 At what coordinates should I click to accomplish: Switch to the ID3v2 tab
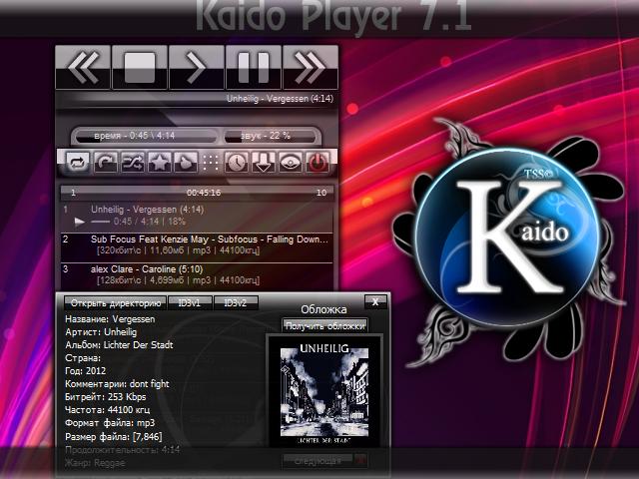pyautogui.click(x=236, y=302)
